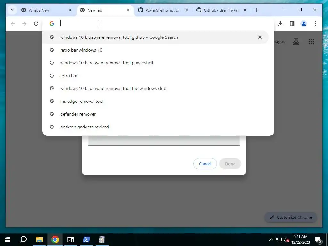The height and width of the screenshot is (246, 328).
Task: Cancel the shortcut dialog
Action: 205,164
